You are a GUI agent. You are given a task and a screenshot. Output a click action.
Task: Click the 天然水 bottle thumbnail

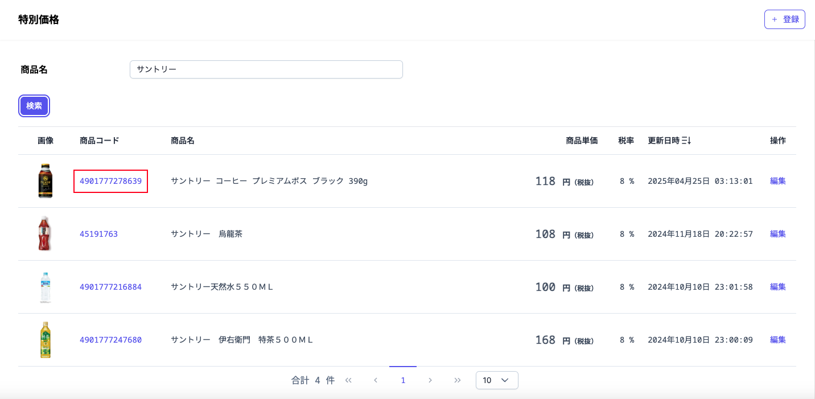[46, 287]
